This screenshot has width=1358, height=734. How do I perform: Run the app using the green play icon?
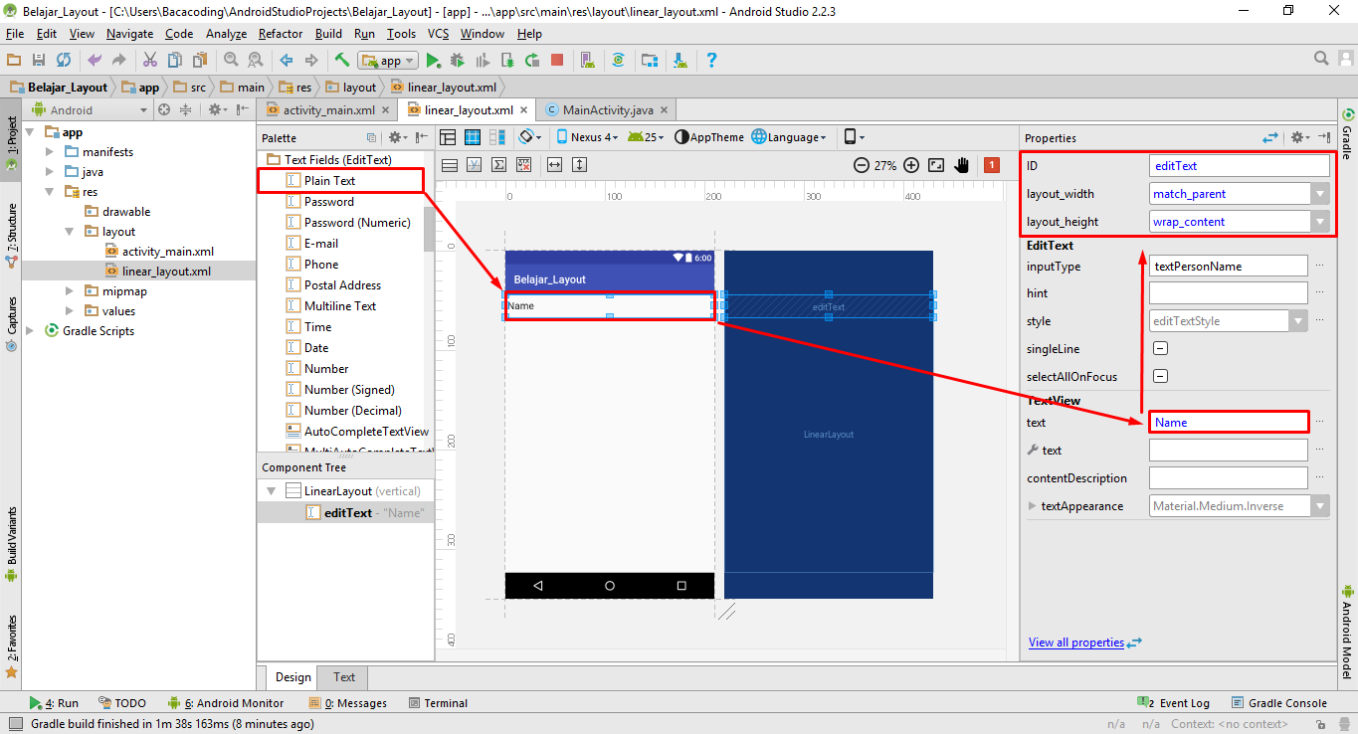(433, 60)
